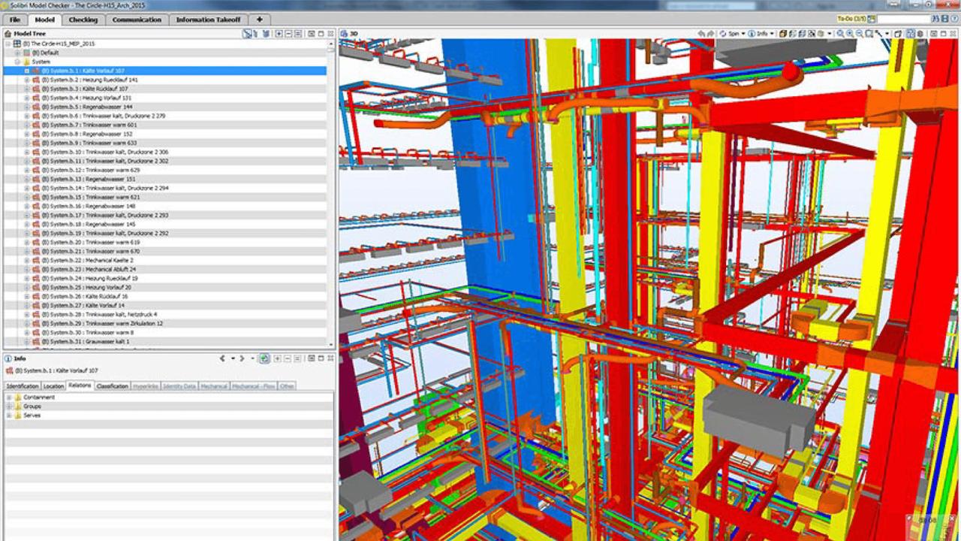This screenshot has width=961, height=541.
Task: Click the plus button to add a layout tab
Action: click(x=259, y=20)
